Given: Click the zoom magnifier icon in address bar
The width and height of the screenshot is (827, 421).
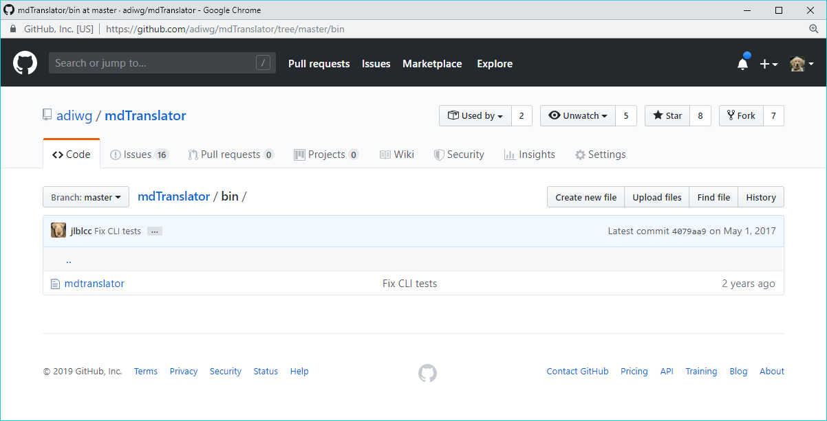Looking at the screenshot, I should pyautogui.click(x=814, y=30).
